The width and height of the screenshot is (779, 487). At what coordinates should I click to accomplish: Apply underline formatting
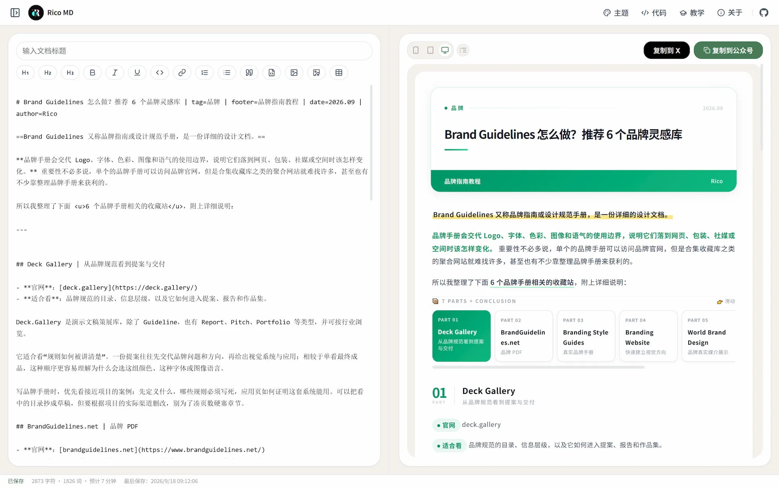click(137, 73)
